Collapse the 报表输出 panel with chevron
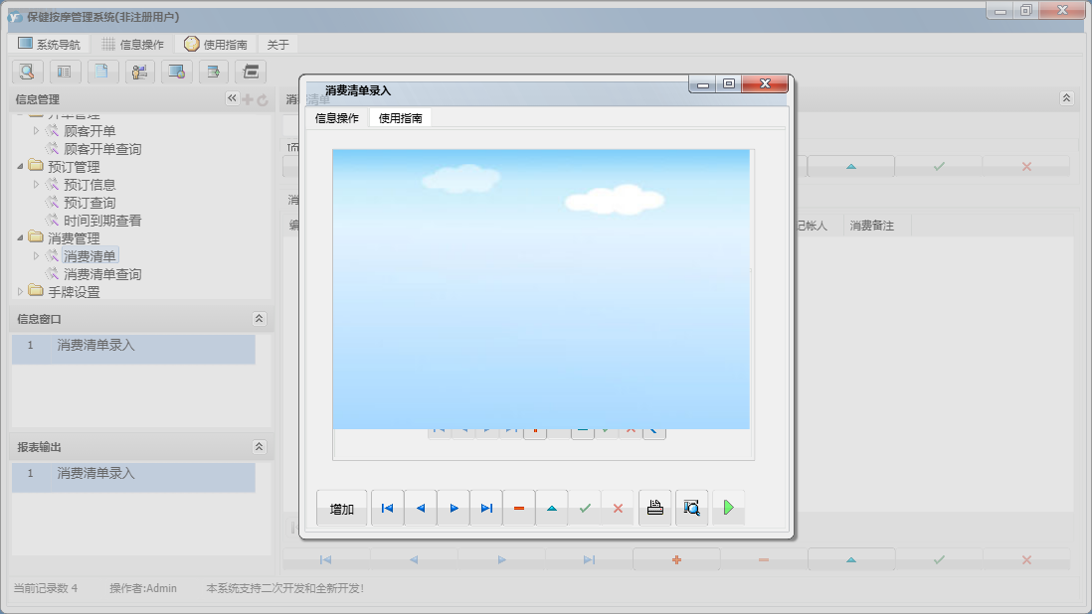This screenshot has width=1092, height=614. (x=259, y=448)
